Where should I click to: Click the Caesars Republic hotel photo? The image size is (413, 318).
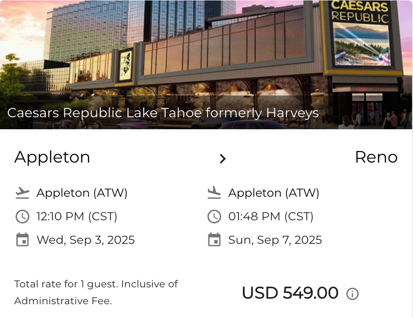point(206,64)
